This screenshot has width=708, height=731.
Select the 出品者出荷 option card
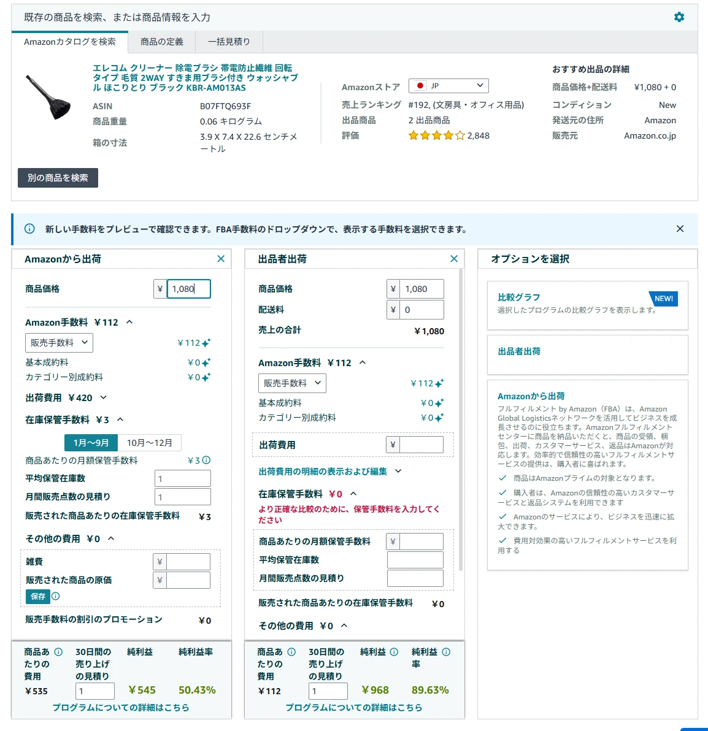587,355
